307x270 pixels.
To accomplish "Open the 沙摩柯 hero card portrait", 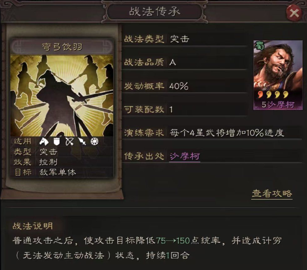I will 278,75.
